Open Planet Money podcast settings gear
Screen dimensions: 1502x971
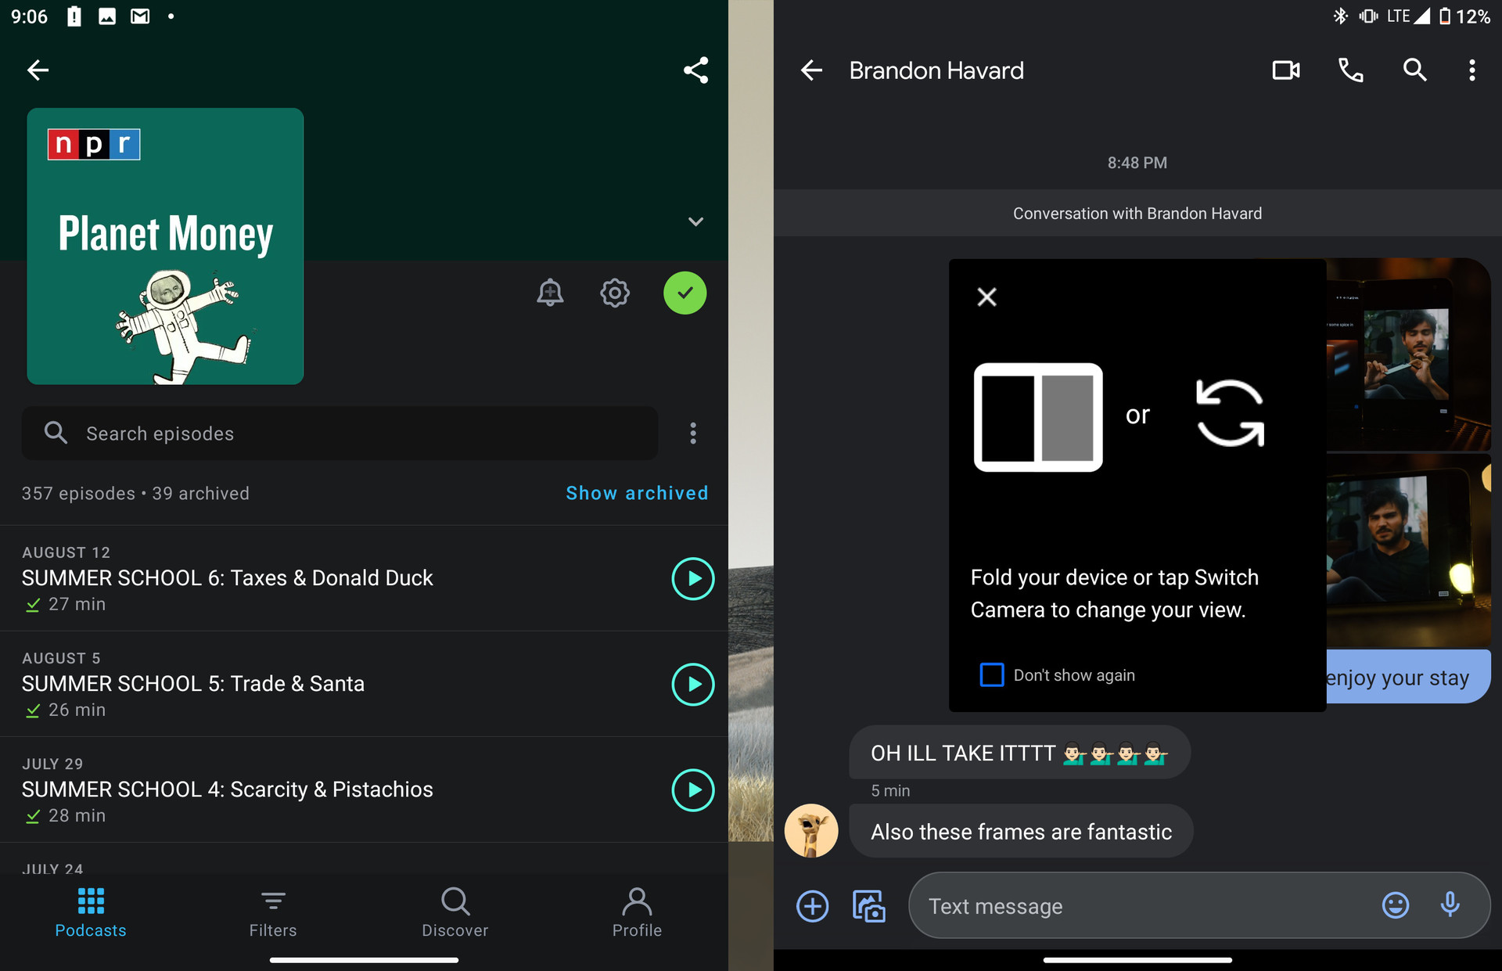[615, 293]
